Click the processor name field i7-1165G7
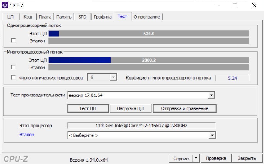264x164 pixels. tap(141, 126)
